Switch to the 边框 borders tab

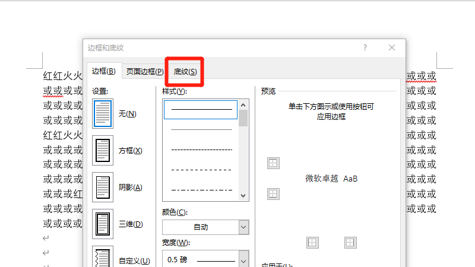103,71
